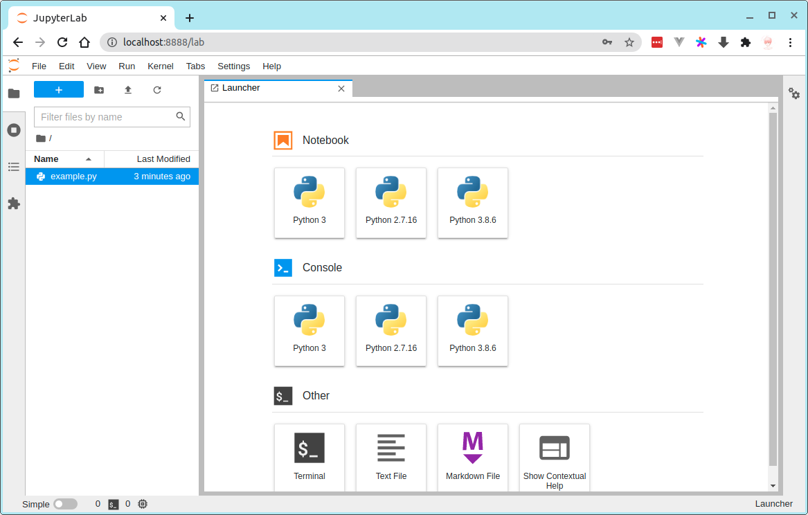Viewport: 808px width, 515px height.
Task: Toggle the Simple interface mode switch
Action: click(x=66, y=504)
